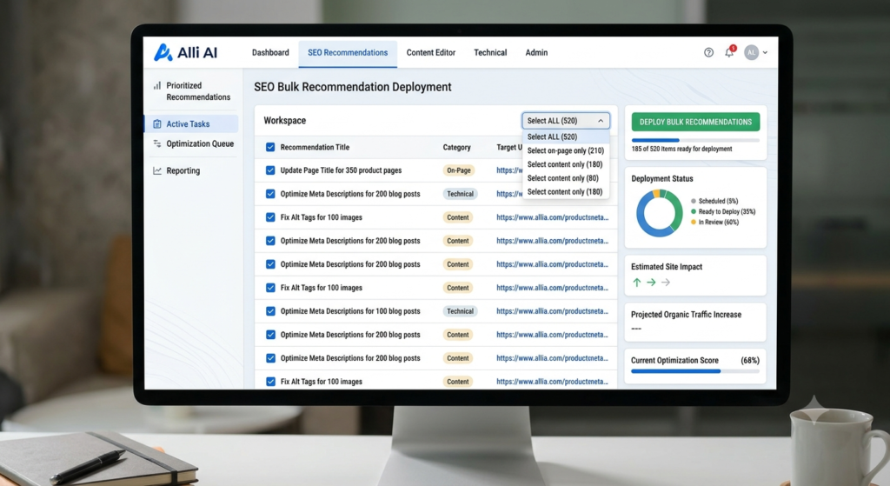Click the Ready to Deploy (35%) legend entry
The image size is (890, 486).
(x=722, y=211)
